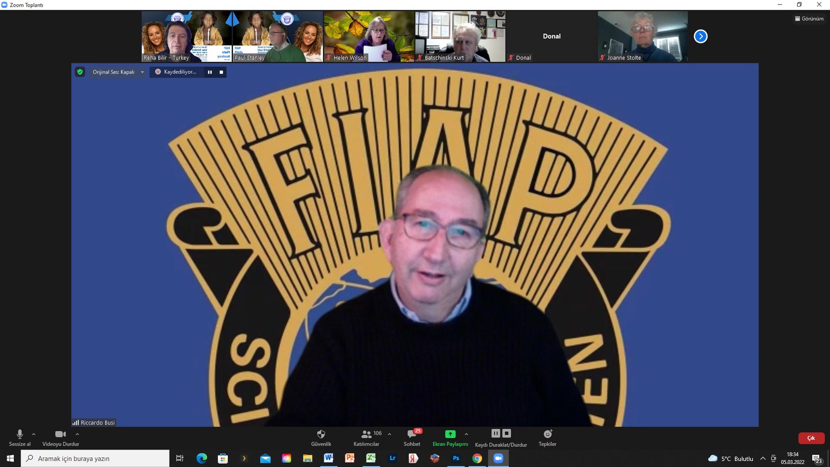Screen dimensions: 830x467
Task: Pause recording from top-left recording bar
Action: click(x=210, y=72)
